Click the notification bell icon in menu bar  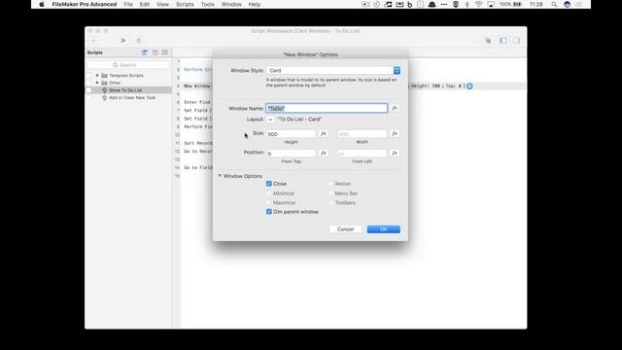coord(432,4)
